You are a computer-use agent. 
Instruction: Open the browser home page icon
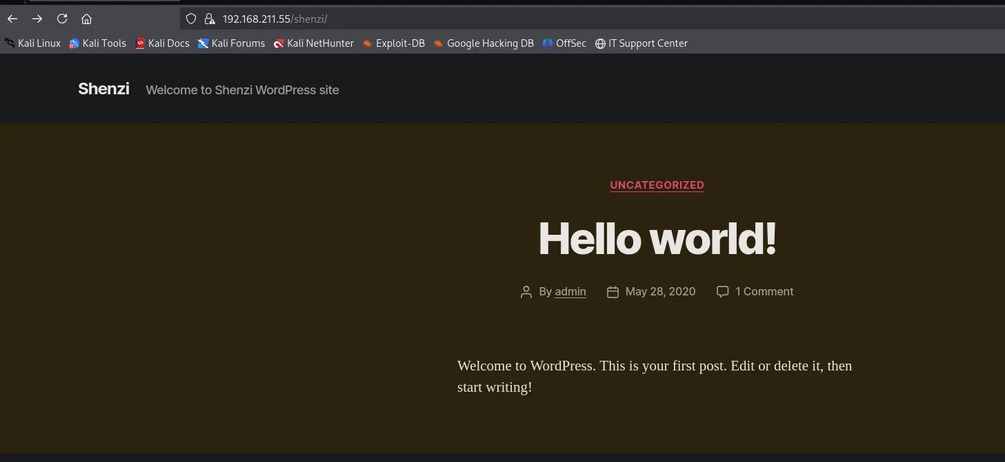(86, 19)
